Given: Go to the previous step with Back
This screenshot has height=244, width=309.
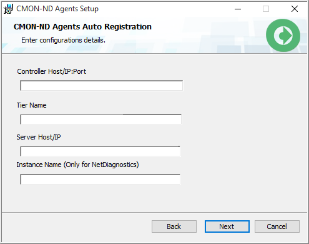Looking at the screenshot, I should click(174, 226).
